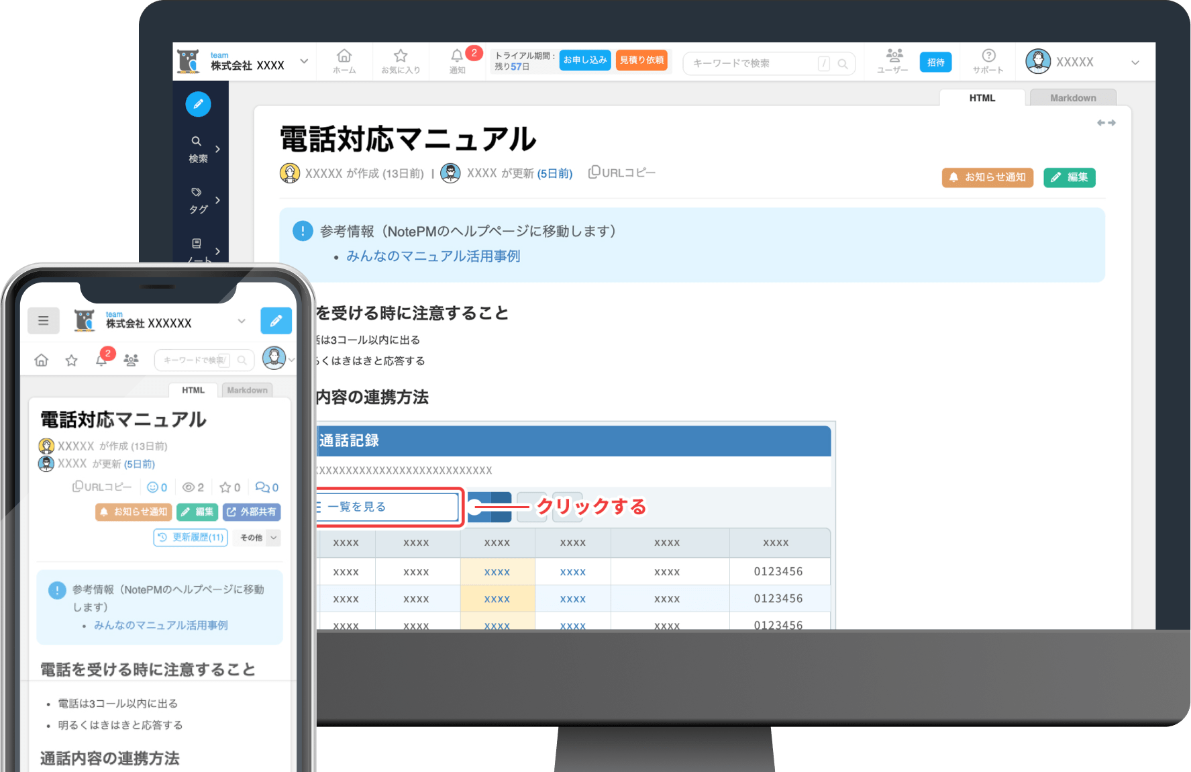The image size is (1191, 772).
Task: Tap the phone users group icon
Action: click(131, 360)
